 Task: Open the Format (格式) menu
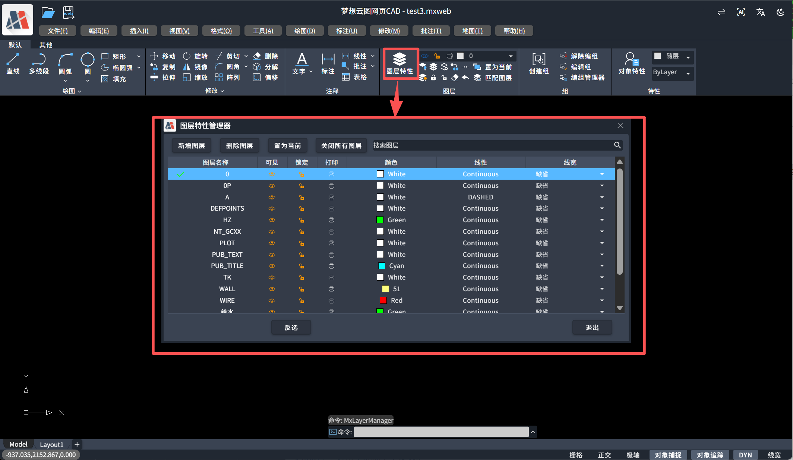pos(221,31)
